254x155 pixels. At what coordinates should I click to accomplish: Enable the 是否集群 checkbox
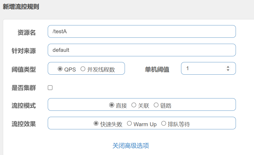[x=50, y=88]
